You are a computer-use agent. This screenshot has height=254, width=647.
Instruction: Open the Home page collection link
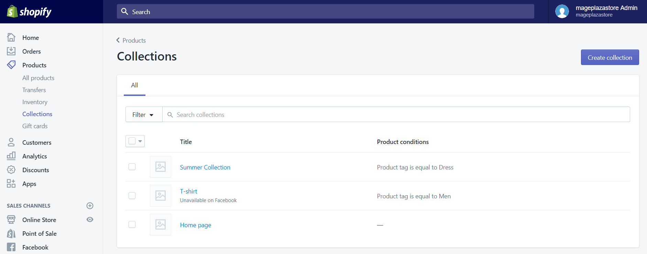click(x=196, y=225)
